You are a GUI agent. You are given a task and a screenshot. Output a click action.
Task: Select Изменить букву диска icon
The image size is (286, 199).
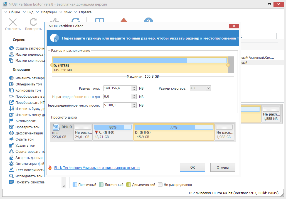[11, 109]
